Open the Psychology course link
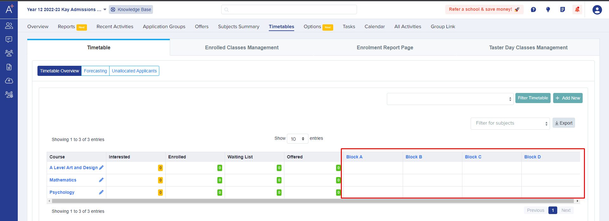Viewport: 609px width, 221px height. 62,192
